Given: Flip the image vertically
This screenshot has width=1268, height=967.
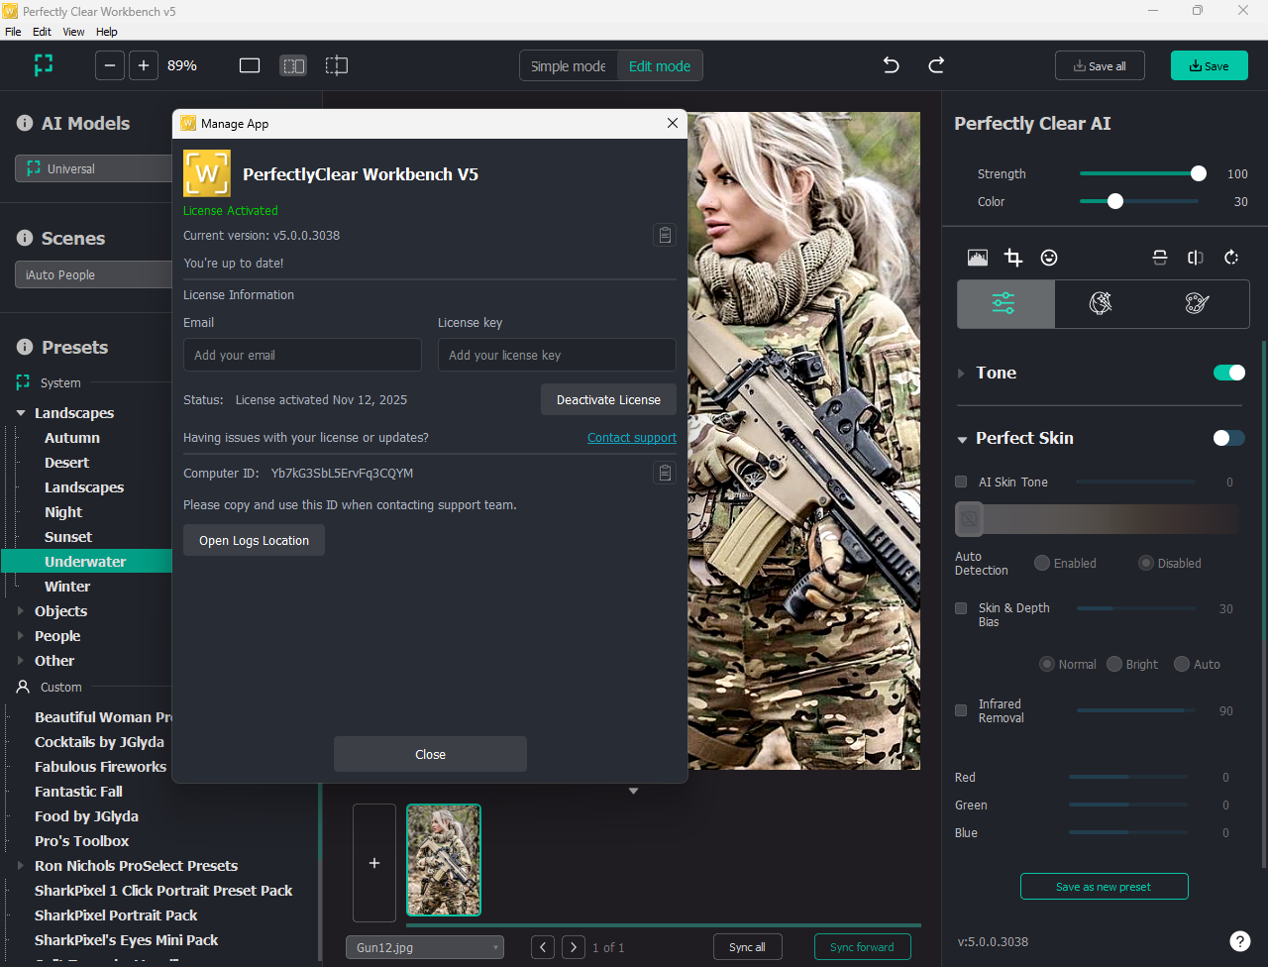Looking at the screenshot, I should [x=1160, y=258].
